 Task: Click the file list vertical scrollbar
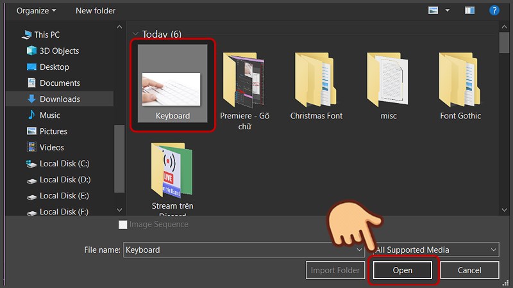click(x=504, y=115)
